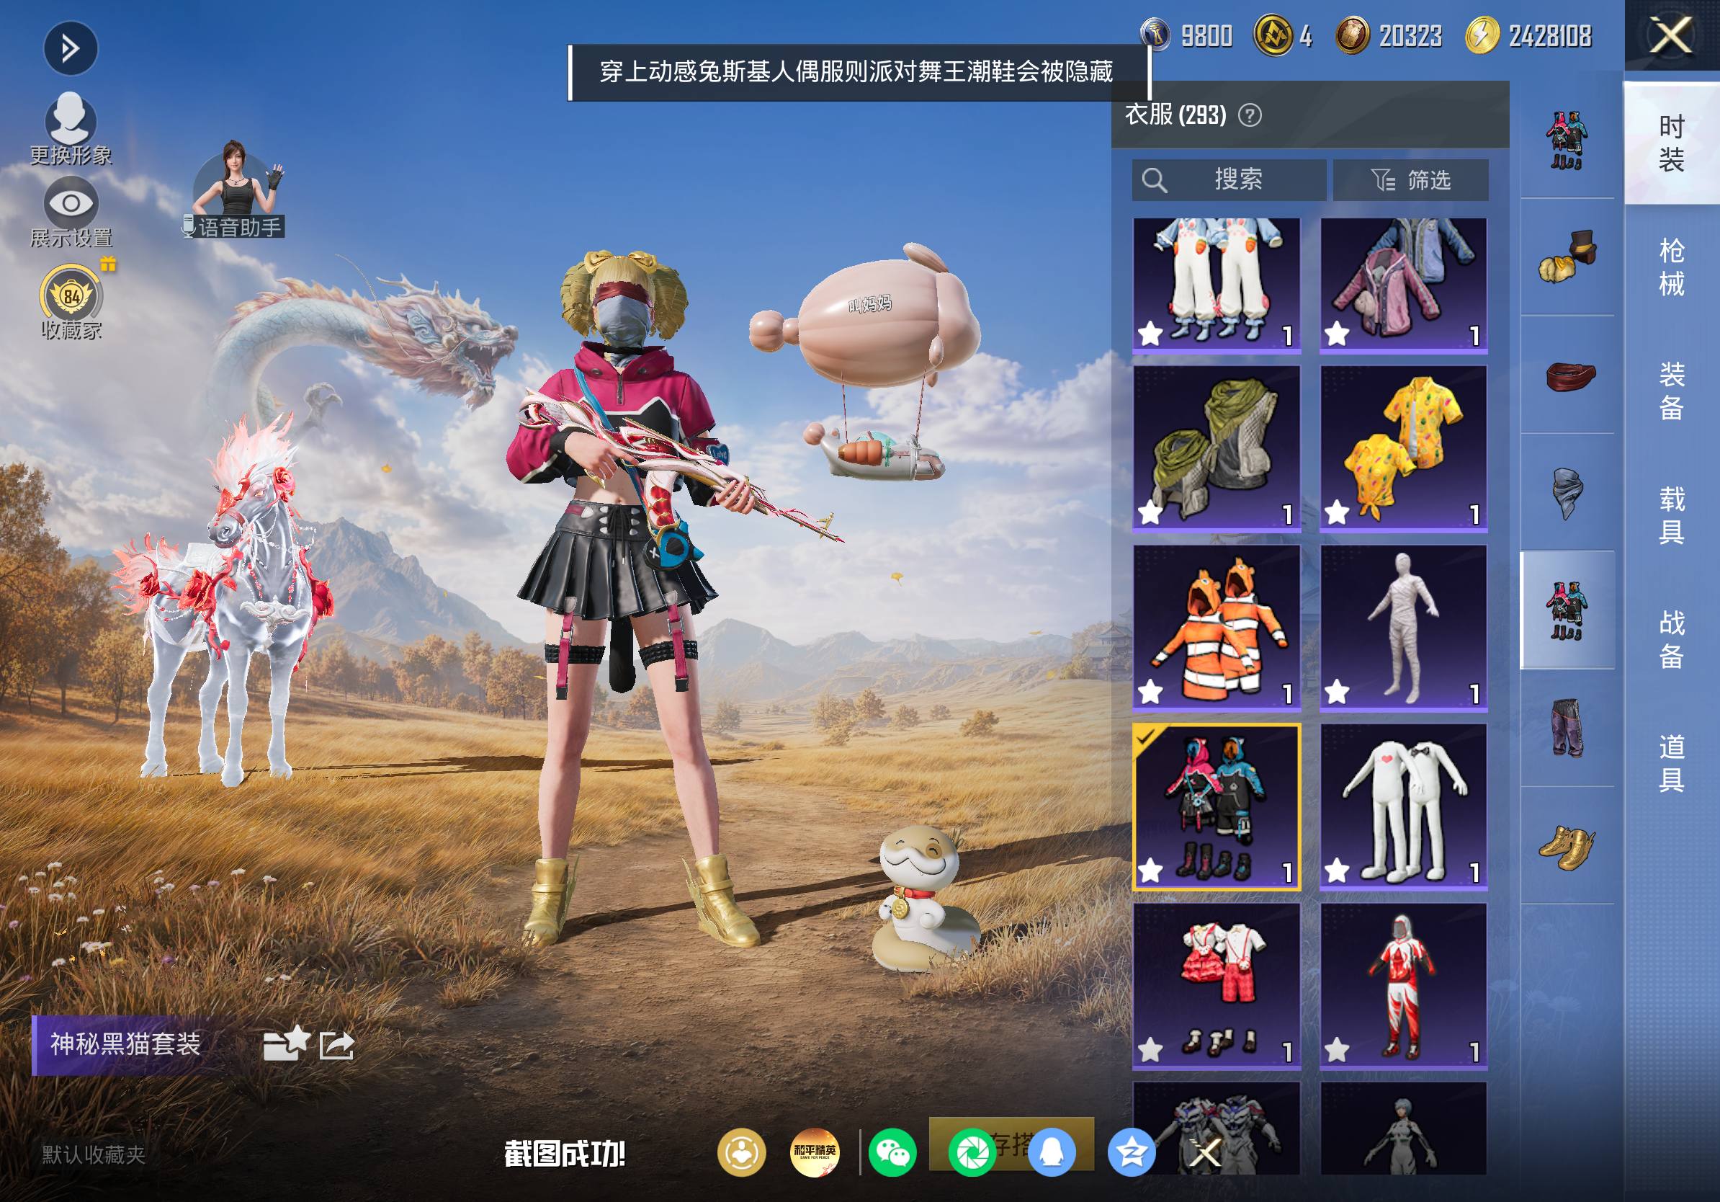Click the lucky cat pet companion
This screenshot has height=1202, width=1720.
click(x=926, y=899)
